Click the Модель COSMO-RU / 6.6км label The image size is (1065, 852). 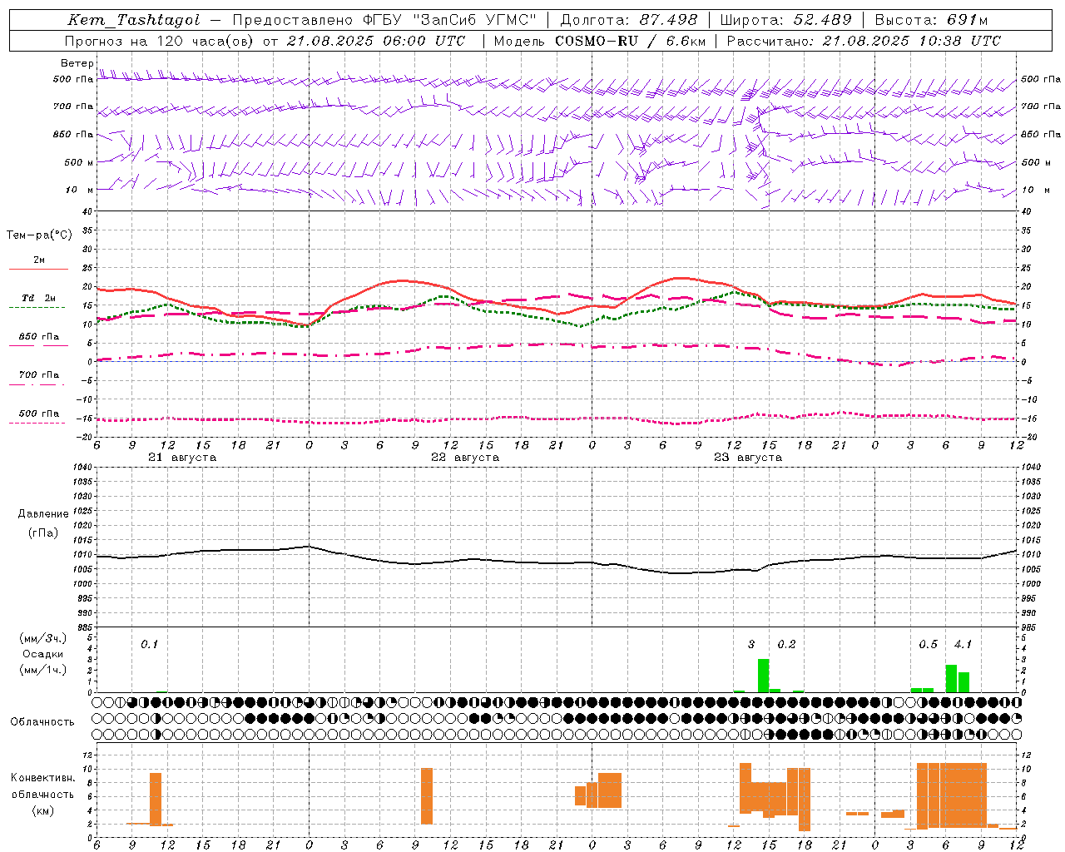pos(600,41)
